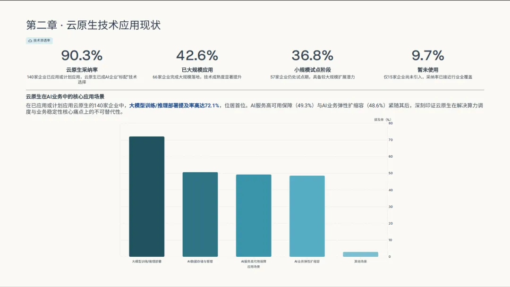This screenshot has width=510, height=287.
Task: Click the description 66家企业完成大规模落地
Action: (x=197, y=77)
